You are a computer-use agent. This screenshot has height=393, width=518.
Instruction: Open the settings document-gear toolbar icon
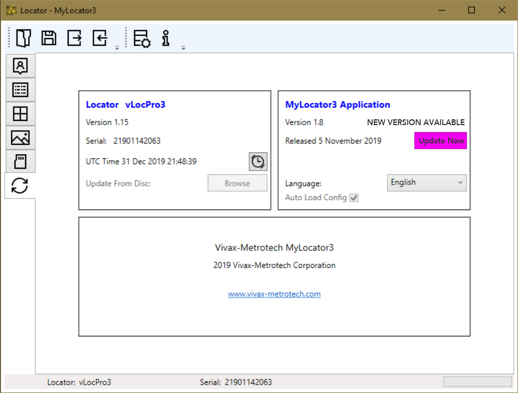(x=142, y=38)
